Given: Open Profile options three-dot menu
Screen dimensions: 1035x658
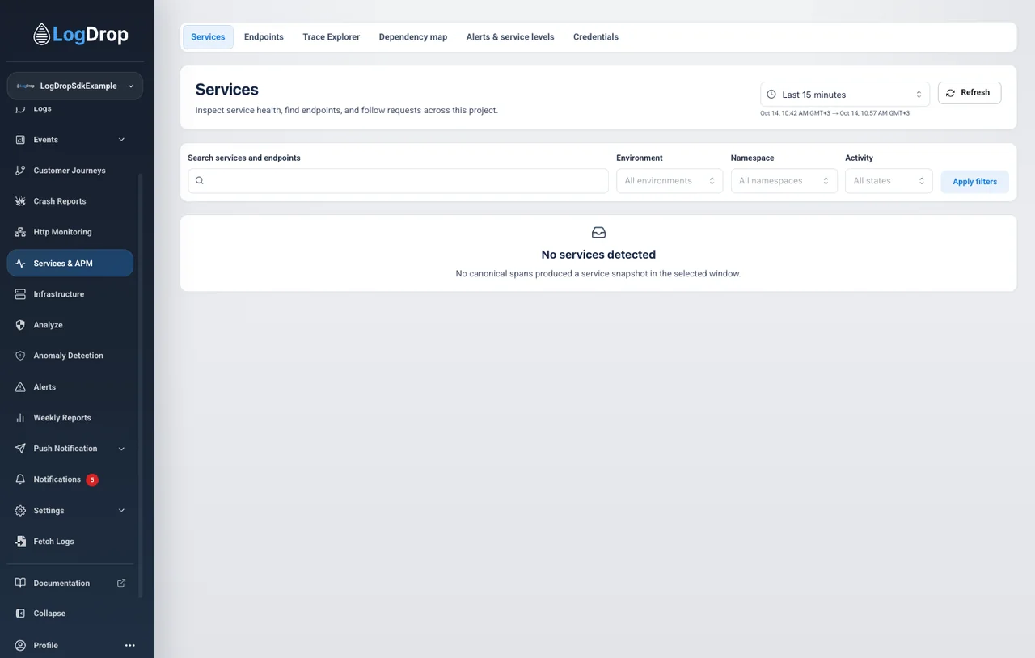Looking at the screenshot, I should [129, 645].
